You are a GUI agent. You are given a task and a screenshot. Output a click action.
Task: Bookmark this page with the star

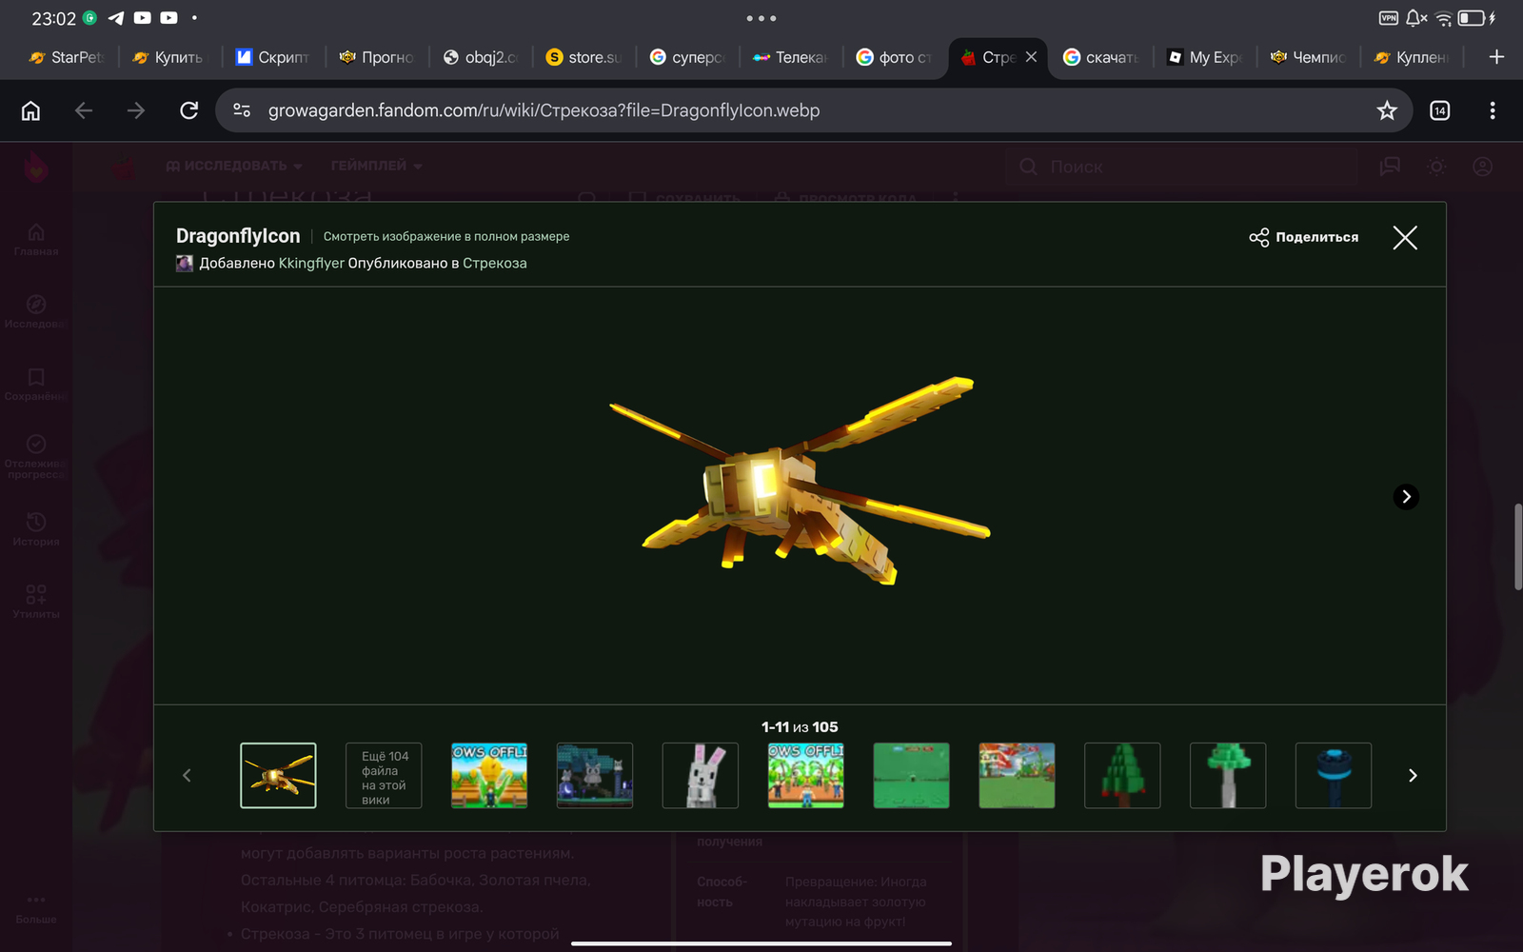click(1387, 110)
